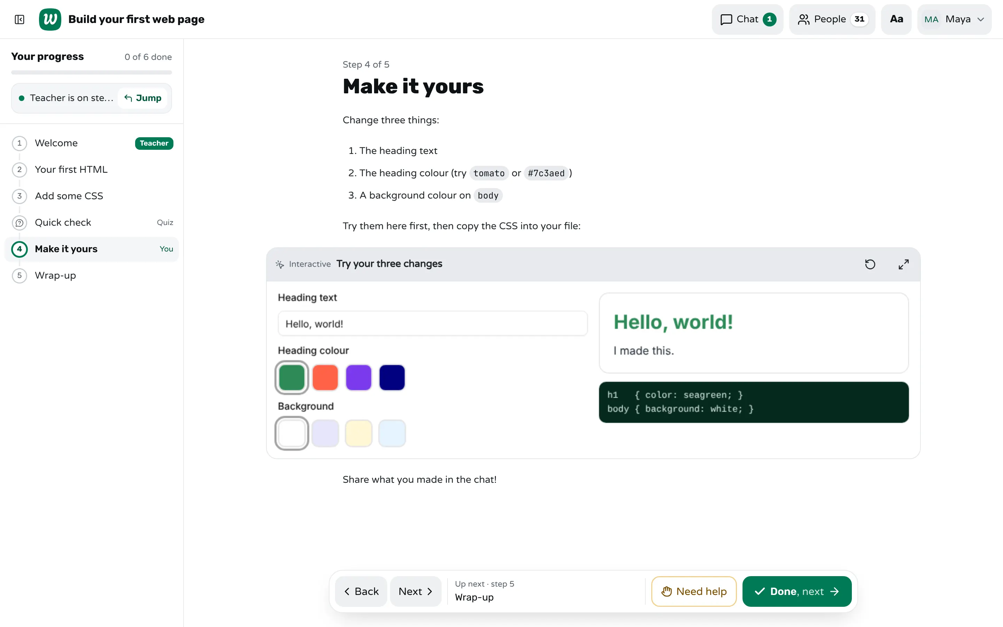This screenshot has height=627, width=1003.
Task: Select the Make it yours step
Action: tap(92, 249)
